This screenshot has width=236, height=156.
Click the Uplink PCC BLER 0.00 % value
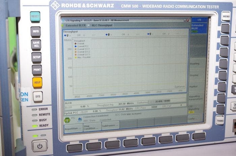coord(97,111)
